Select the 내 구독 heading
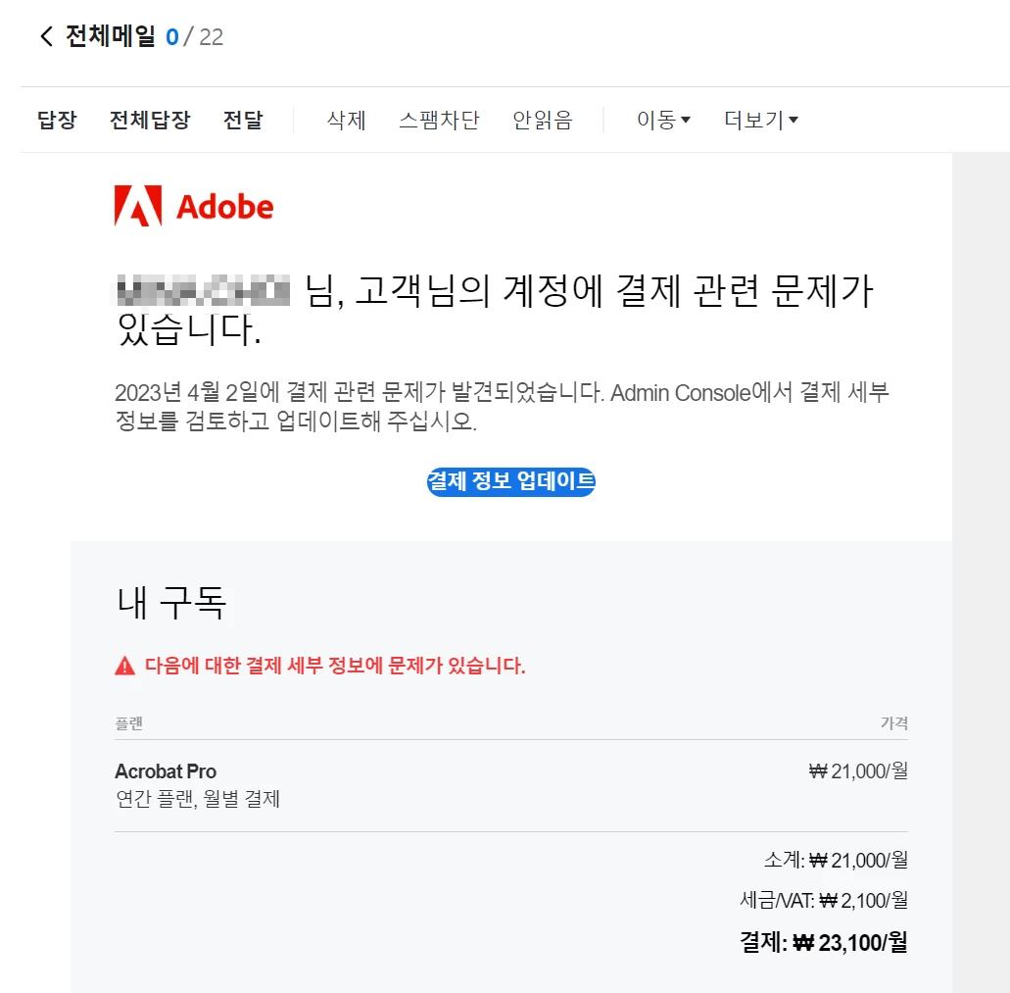The height and width of the screenshot is (993, 1010). click(x=171, y=603)
